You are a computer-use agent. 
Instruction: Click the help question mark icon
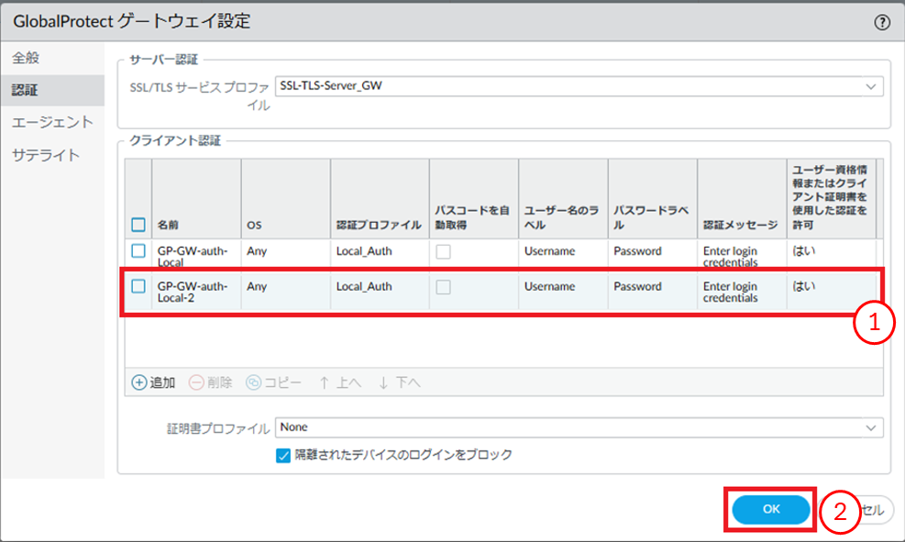pyautogui.click(x=883, y=22)
